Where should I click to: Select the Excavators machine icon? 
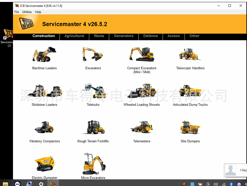(93, 54)
